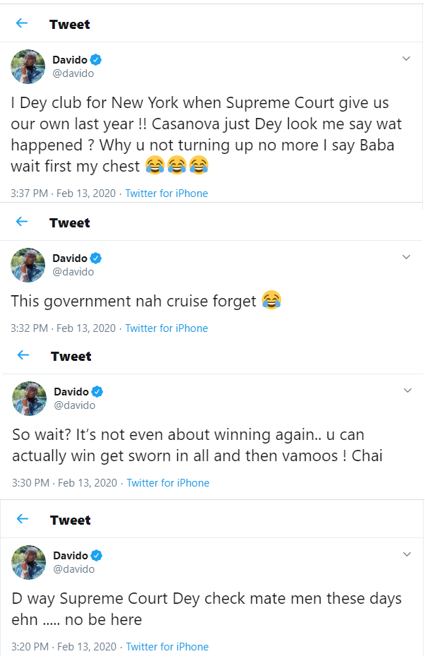Viewport: 425px width, 661px height.
Task: Click Davido's profile picture on 3:32 PM tweet
Action: [x=28, y=266]
